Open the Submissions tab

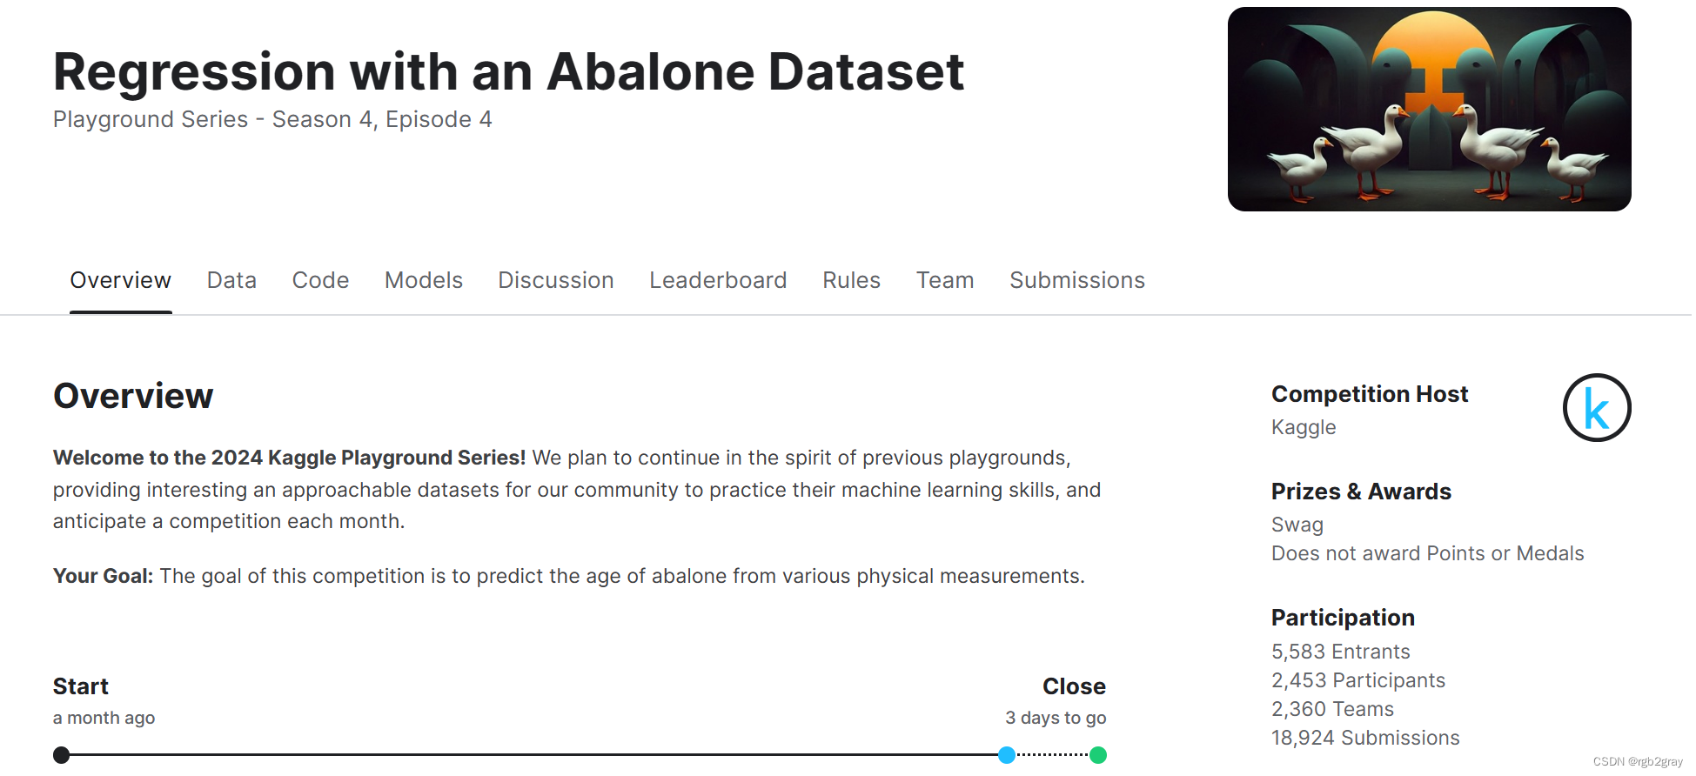click(x=1077, y=280)
